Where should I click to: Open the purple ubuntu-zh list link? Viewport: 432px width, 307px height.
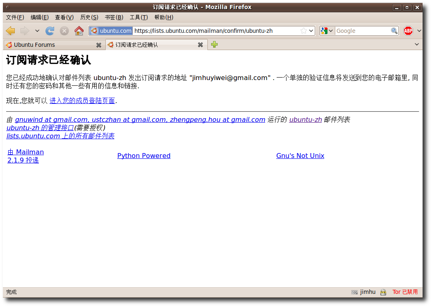click(x=305, y=120)
